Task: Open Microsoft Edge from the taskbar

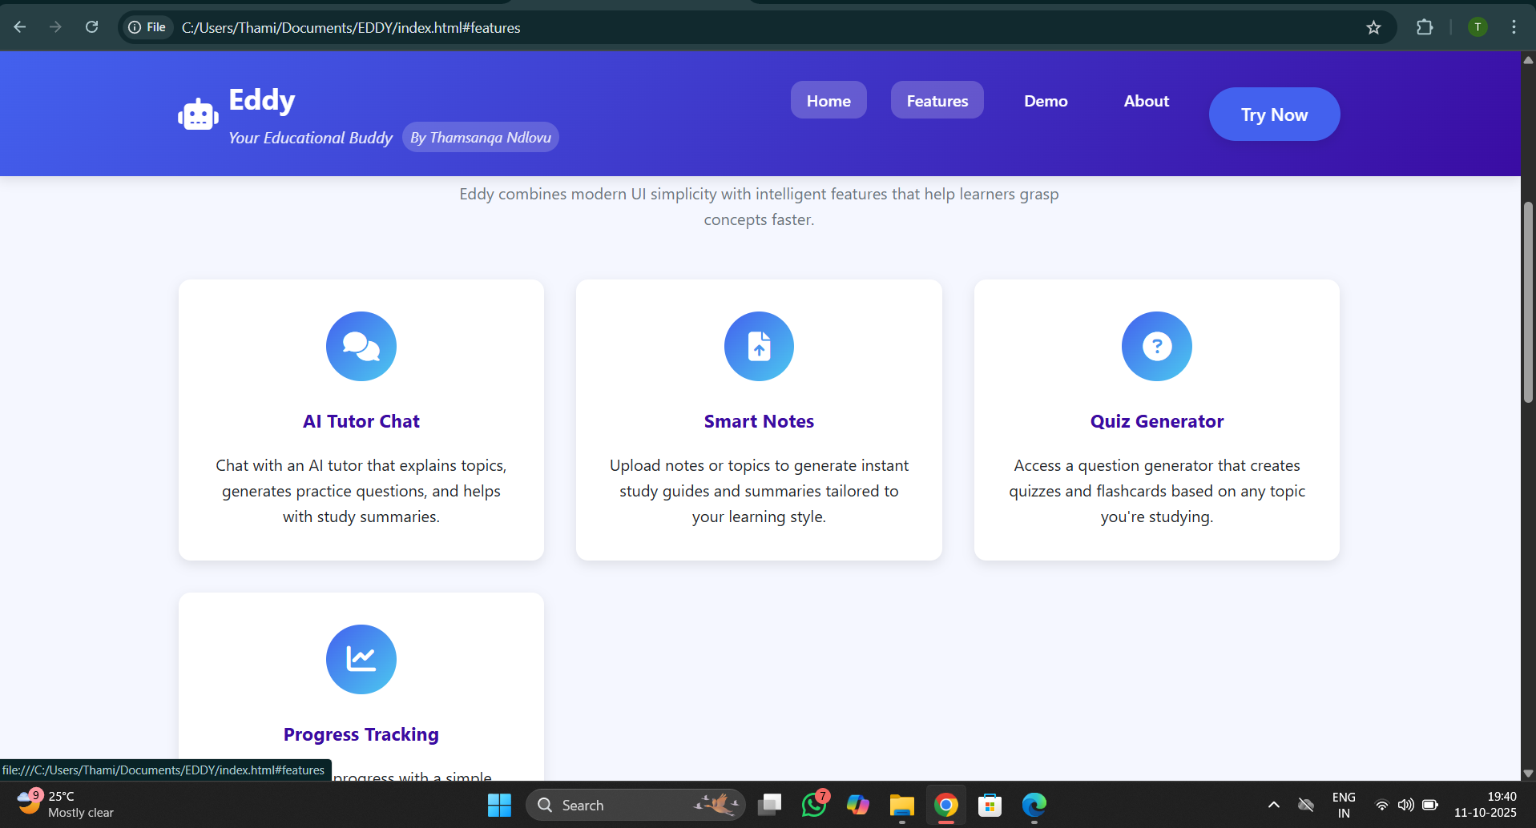Action: point(1034,805)
